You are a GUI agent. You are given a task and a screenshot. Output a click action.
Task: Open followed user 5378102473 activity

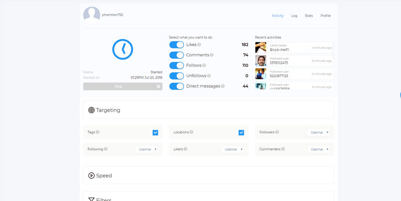(x=294, y=60)
